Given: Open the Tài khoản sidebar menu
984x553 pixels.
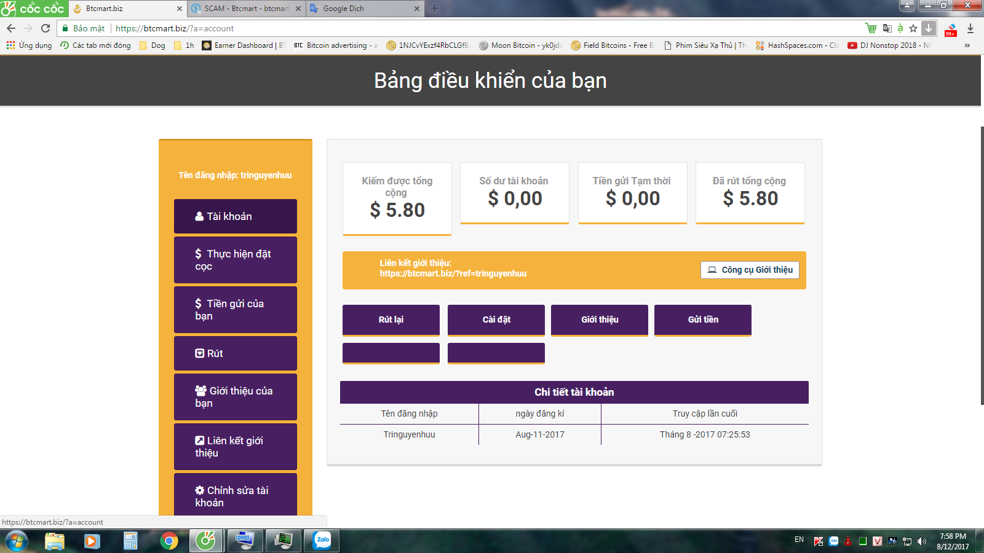Looking at the screenshot, I should (x=236, y=216).
